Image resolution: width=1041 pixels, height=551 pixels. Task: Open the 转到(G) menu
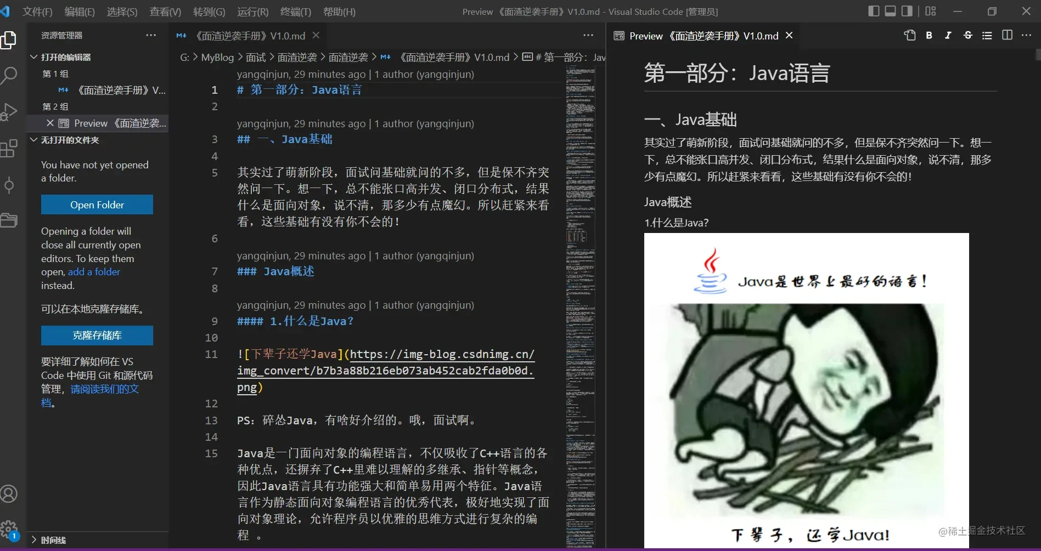[209, 12]
